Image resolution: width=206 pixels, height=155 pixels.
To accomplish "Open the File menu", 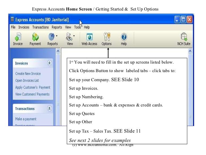I will point(13,27).
